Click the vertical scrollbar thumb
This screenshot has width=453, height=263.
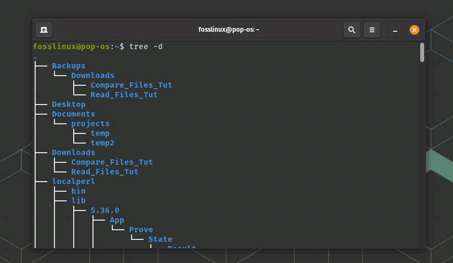click(422, 52)
